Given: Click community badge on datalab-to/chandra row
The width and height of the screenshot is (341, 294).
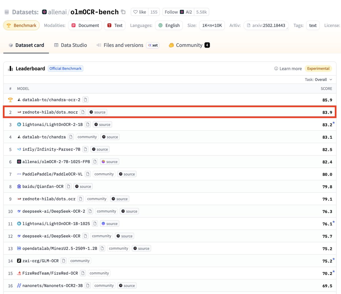Looking at the screenshot, I should (87, 137).
